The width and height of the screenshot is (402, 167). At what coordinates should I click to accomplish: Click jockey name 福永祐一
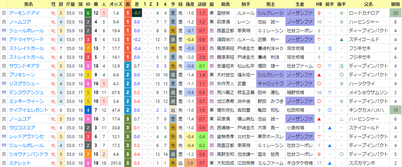[x=246, y=75]
